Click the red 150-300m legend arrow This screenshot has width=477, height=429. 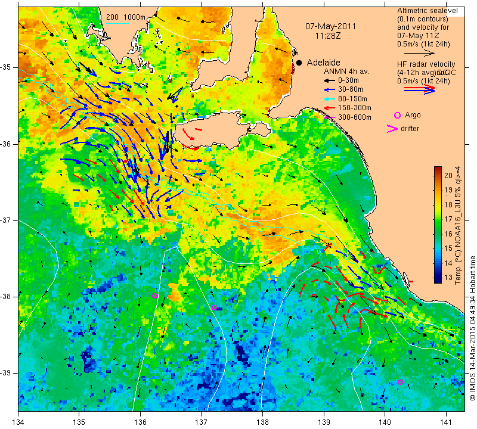pyautogui.click(x=330, y=108)
